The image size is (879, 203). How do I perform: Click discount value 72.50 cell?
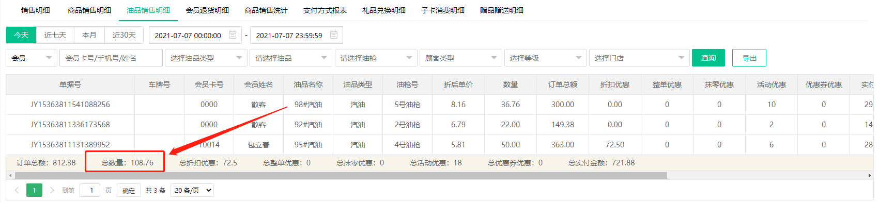615,145
